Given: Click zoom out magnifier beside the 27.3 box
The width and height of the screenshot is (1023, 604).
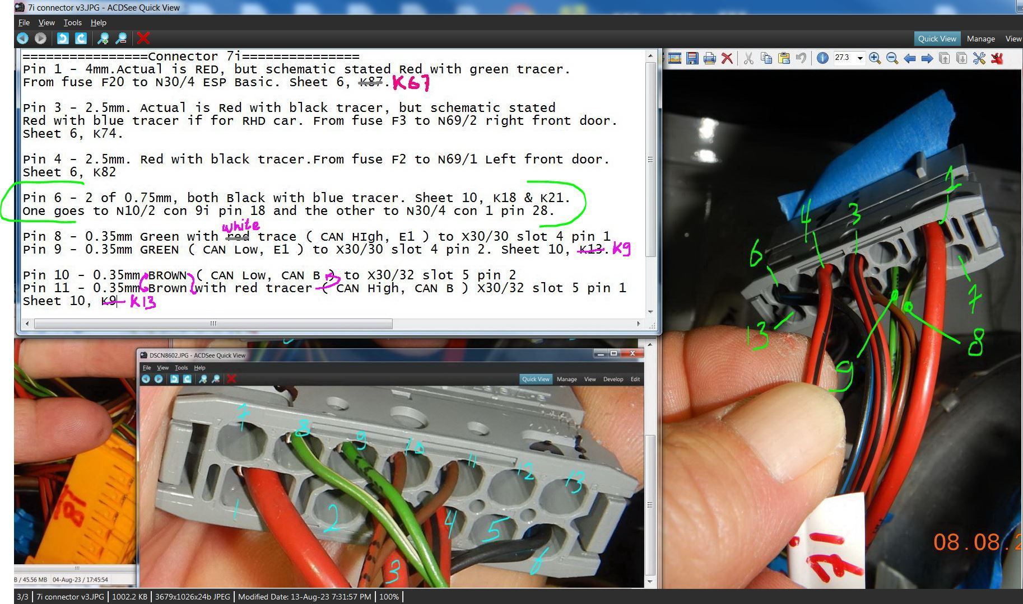Looking at the screenshot, I should pyautogui.click(x=892, y=58).
